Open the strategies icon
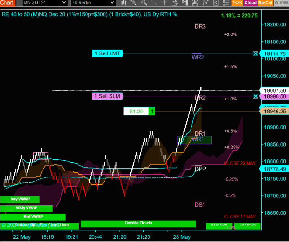Screen dimensions: 289x242 pyautogui.click(x=215, y=3)
